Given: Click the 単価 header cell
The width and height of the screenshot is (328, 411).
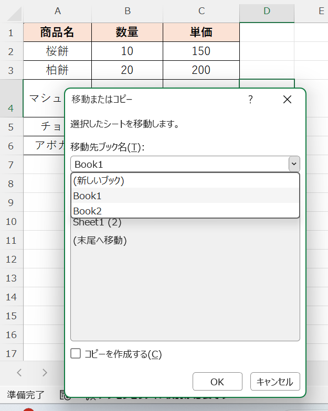Looking at the screenshot, I should (x=201, y=33).
